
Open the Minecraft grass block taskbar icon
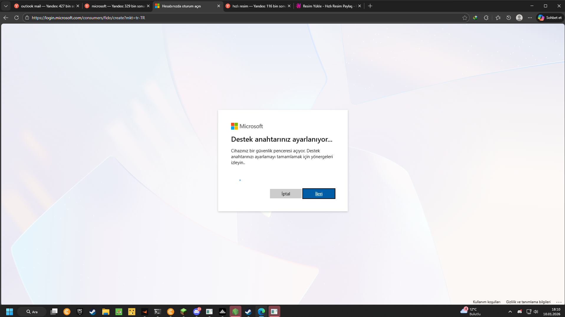pyautogui.click(x=184, y=312)
